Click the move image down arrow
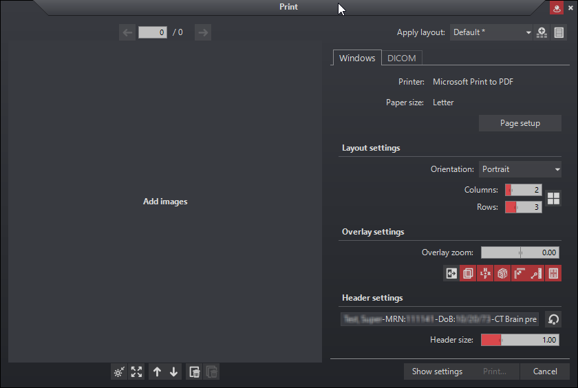Screen dimensions: 578x388 pyautogui.click(x=173, y=372)
